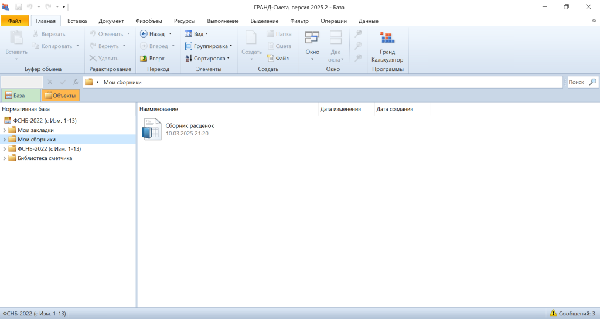
Task: Sort by the Дата изменения column header
Action: click(340, 109)
